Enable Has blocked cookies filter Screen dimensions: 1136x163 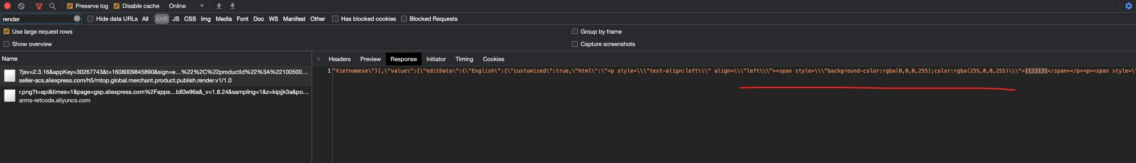335,19
